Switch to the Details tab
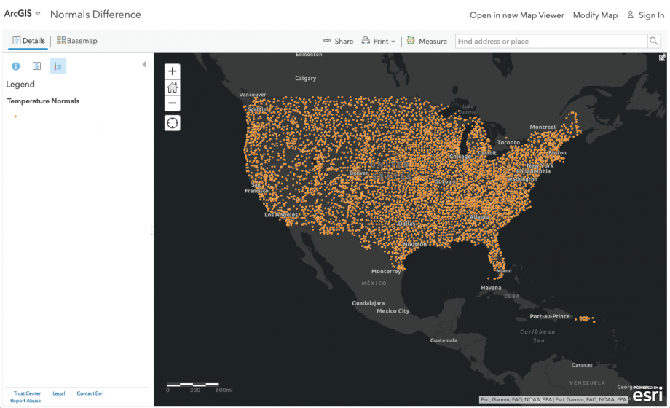Screen dimensions: 670x408 point(28,41)
